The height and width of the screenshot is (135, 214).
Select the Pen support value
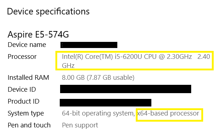click(80, 125)
